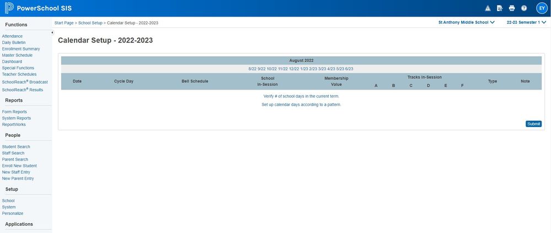Open ReportWorks in Reports section
This screenshot has width=551, height=233.
click(x=14, y=124)
